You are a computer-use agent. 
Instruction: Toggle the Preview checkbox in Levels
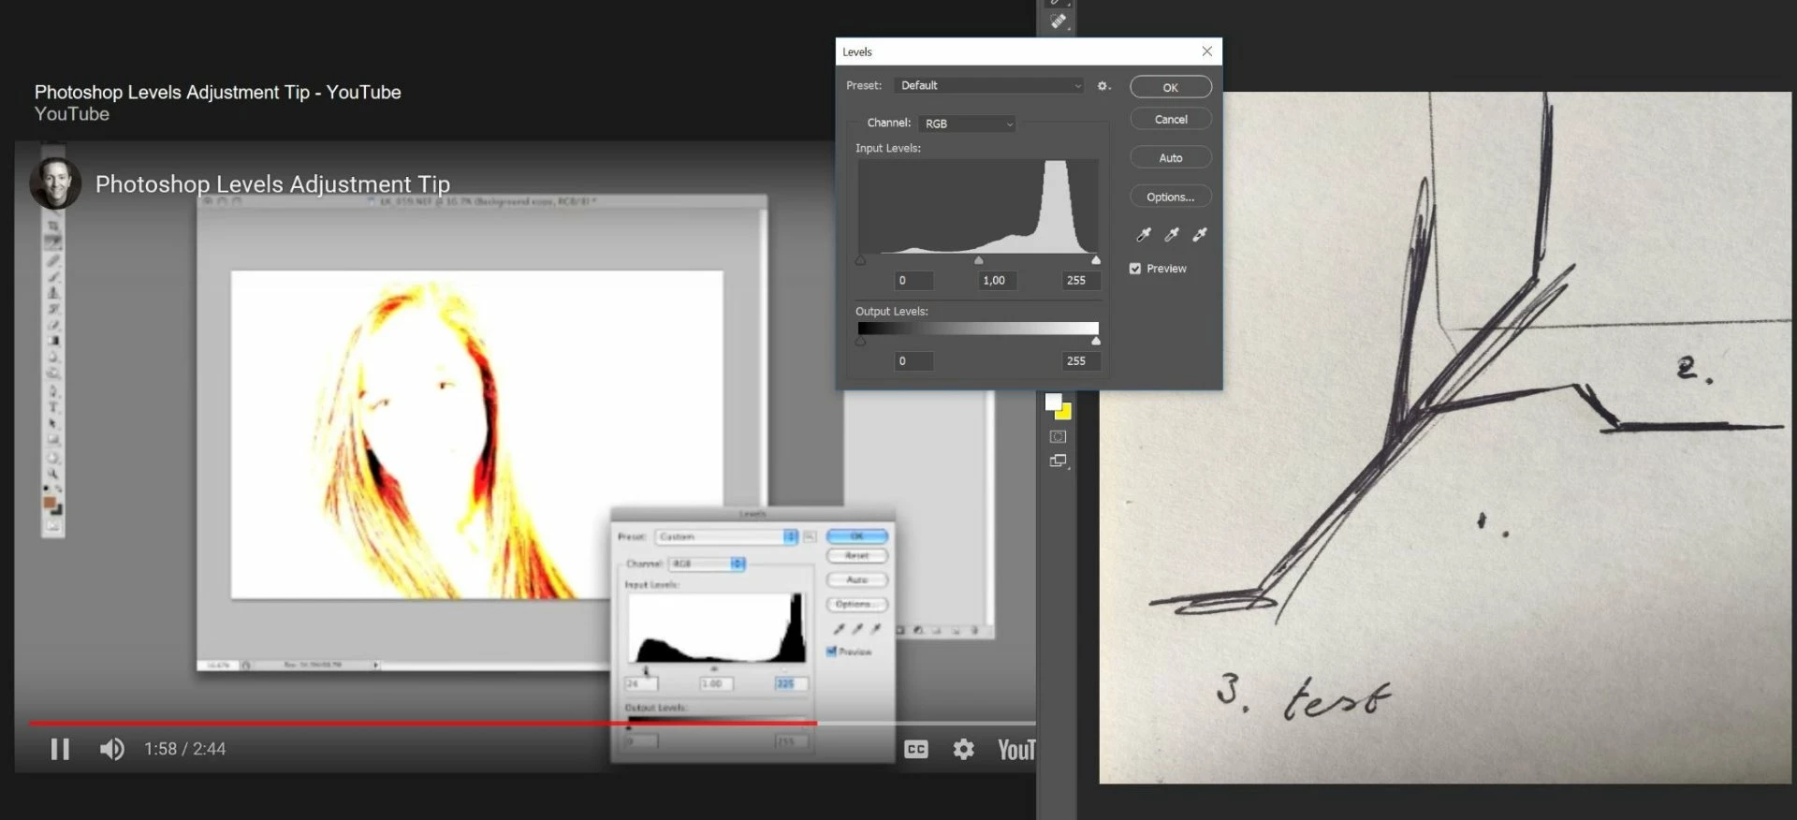pos(1135,269)
